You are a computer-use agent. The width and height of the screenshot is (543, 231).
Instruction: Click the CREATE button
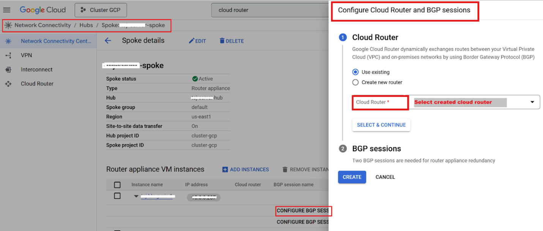352,177
